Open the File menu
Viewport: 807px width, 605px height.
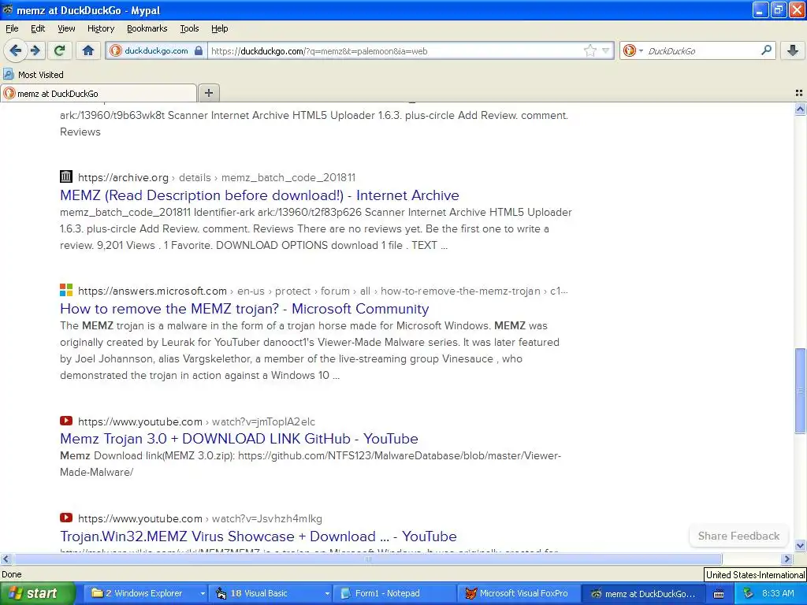pyautogui.click(x=12, y=28)
